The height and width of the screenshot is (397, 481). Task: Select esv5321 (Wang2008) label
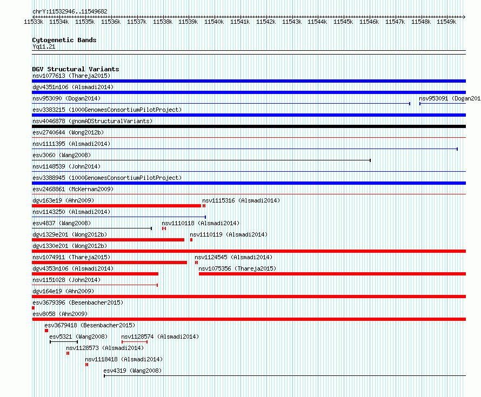click(78, 337)
